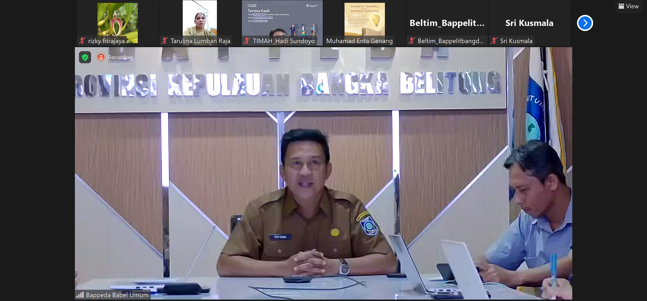Click the Bappeda Babel Umum name label
Viewport: 647px width, 301px height.
[117, 295]
